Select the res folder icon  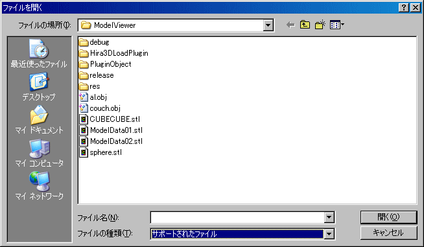[x=84, y=87]
